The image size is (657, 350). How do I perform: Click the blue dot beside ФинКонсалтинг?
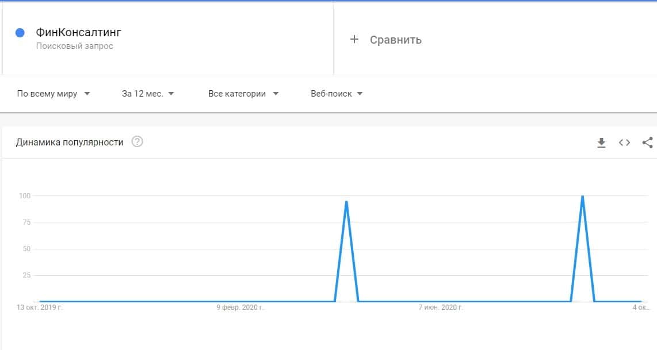tap(20, 33)
